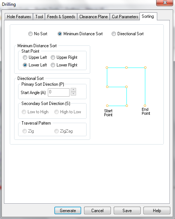Click the cyan sort path preview diagram
Viewport: 175px width, 219px height.
coord(126,86)
